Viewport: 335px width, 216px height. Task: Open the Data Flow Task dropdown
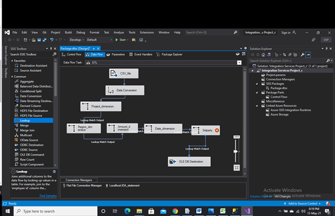pos(240,63)
